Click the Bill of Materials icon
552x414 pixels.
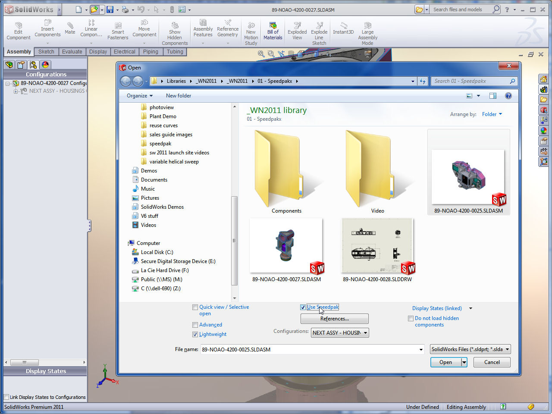point(273,31)
